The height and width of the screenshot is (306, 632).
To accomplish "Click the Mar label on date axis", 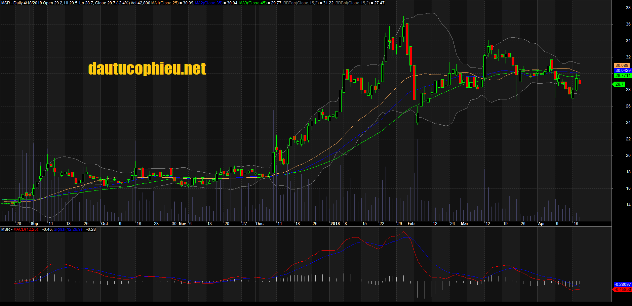I will (464, 224).
